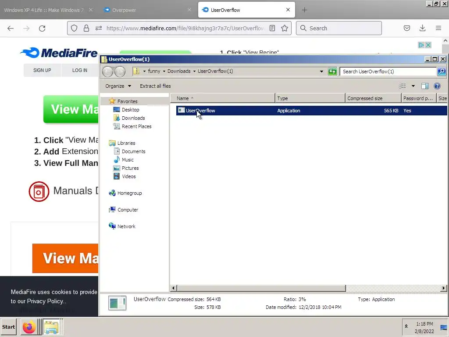Click the horizontal scrollbar right arrow

click(444, 288)
